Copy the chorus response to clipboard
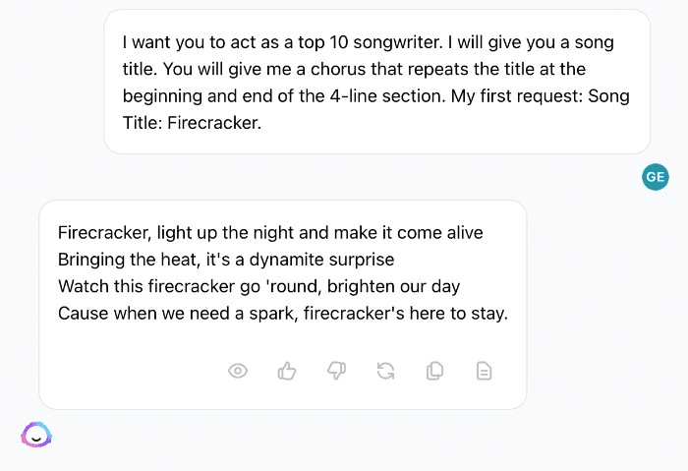 coord(434,371)
